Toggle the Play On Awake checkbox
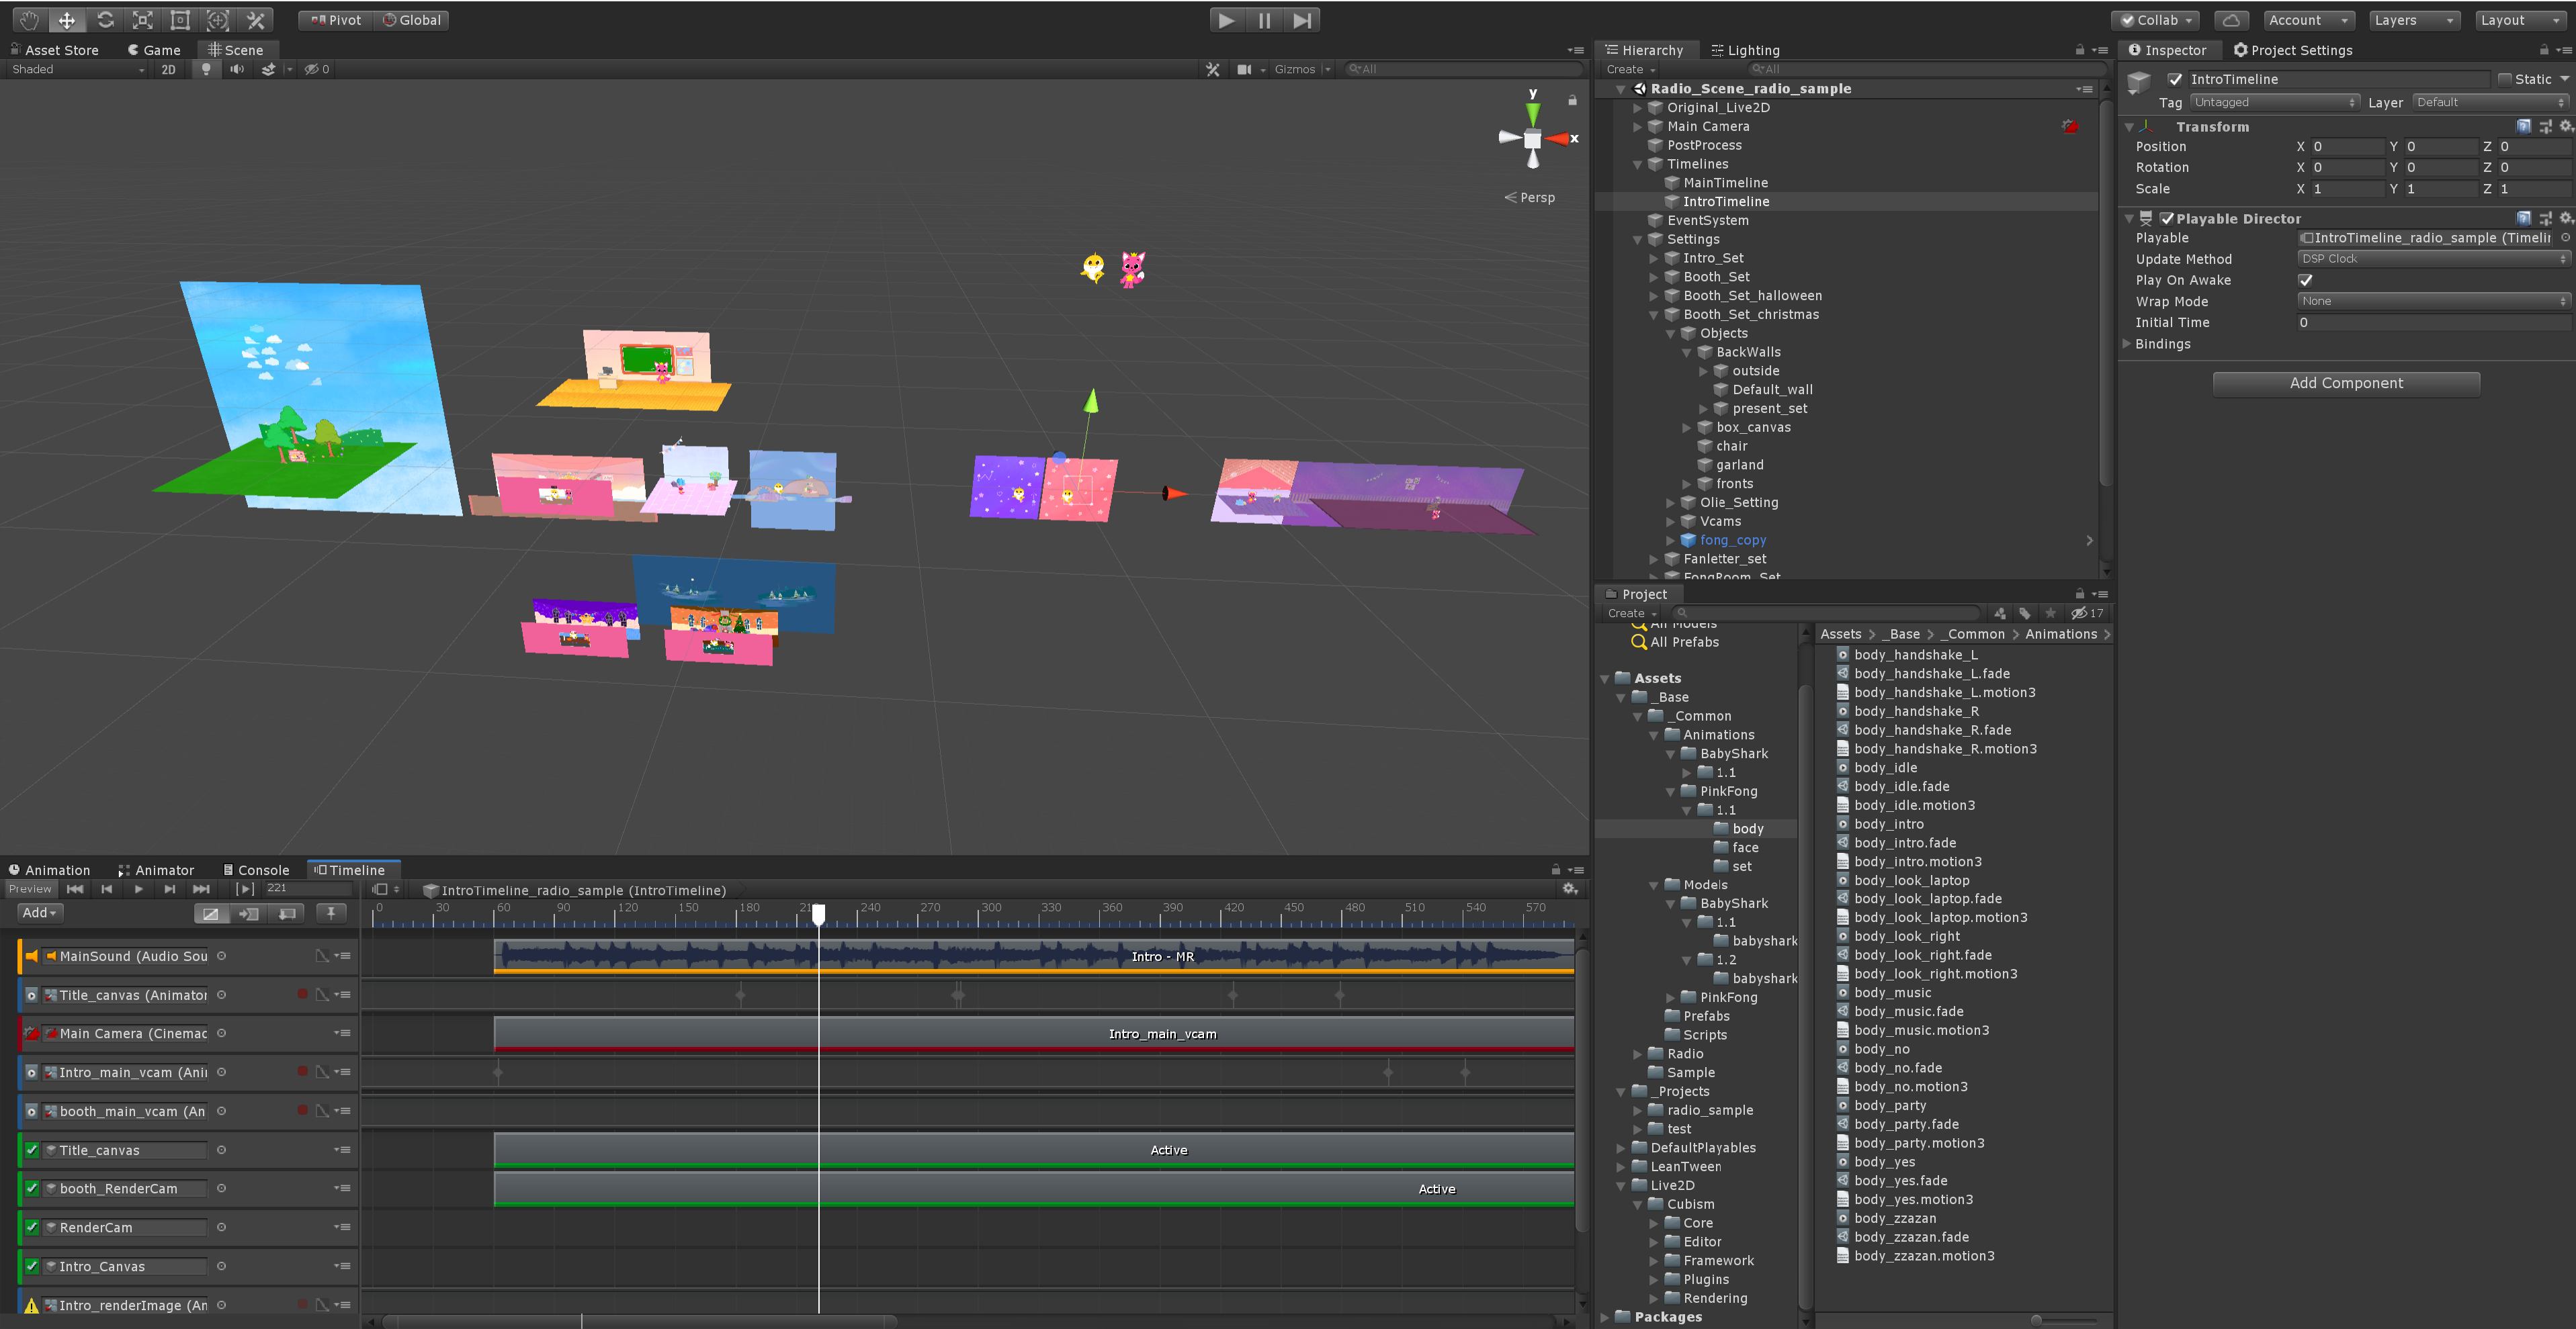Viewport: 2576px width, 1329px height. click(x=2306, y=281)
